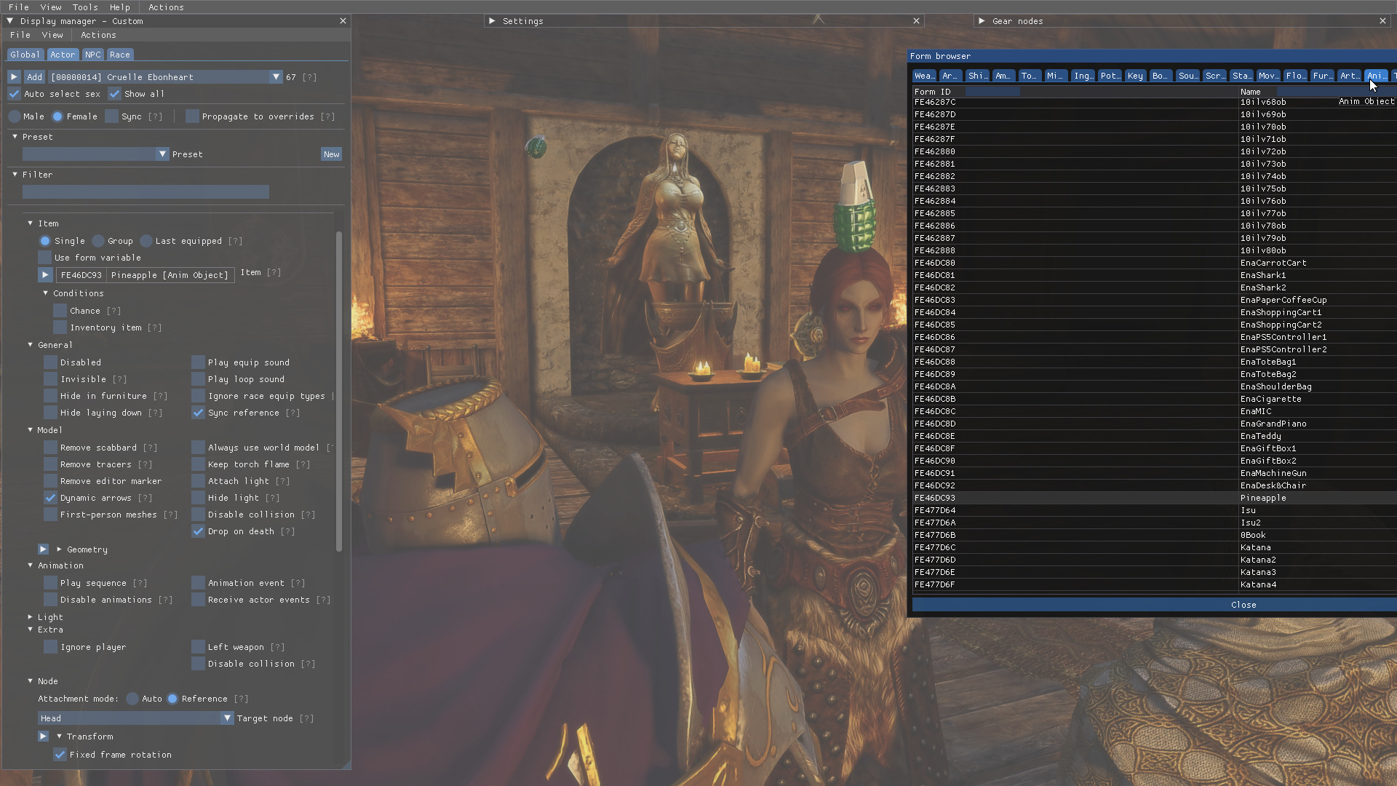Viewport: 1397px width, 786px height.
Task: Open the Help menu in top bar
Action: (x=120, y=7)
